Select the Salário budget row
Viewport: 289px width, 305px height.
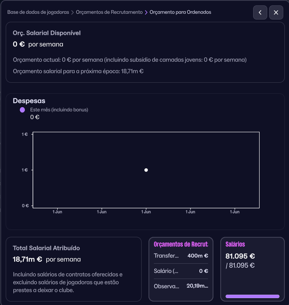pyautogui.click(x=181, y=271)
